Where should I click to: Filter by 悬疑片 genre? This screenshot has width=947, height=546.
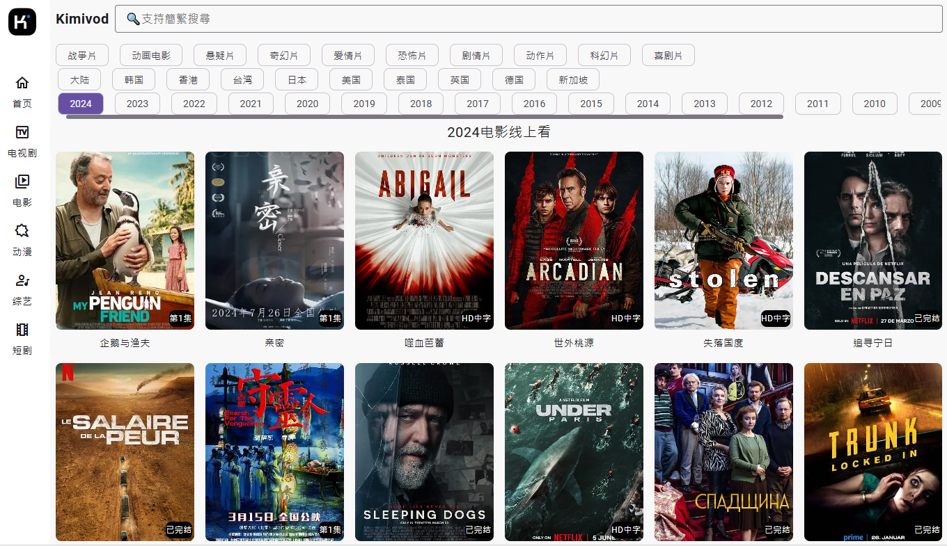(x=220, y=55)
